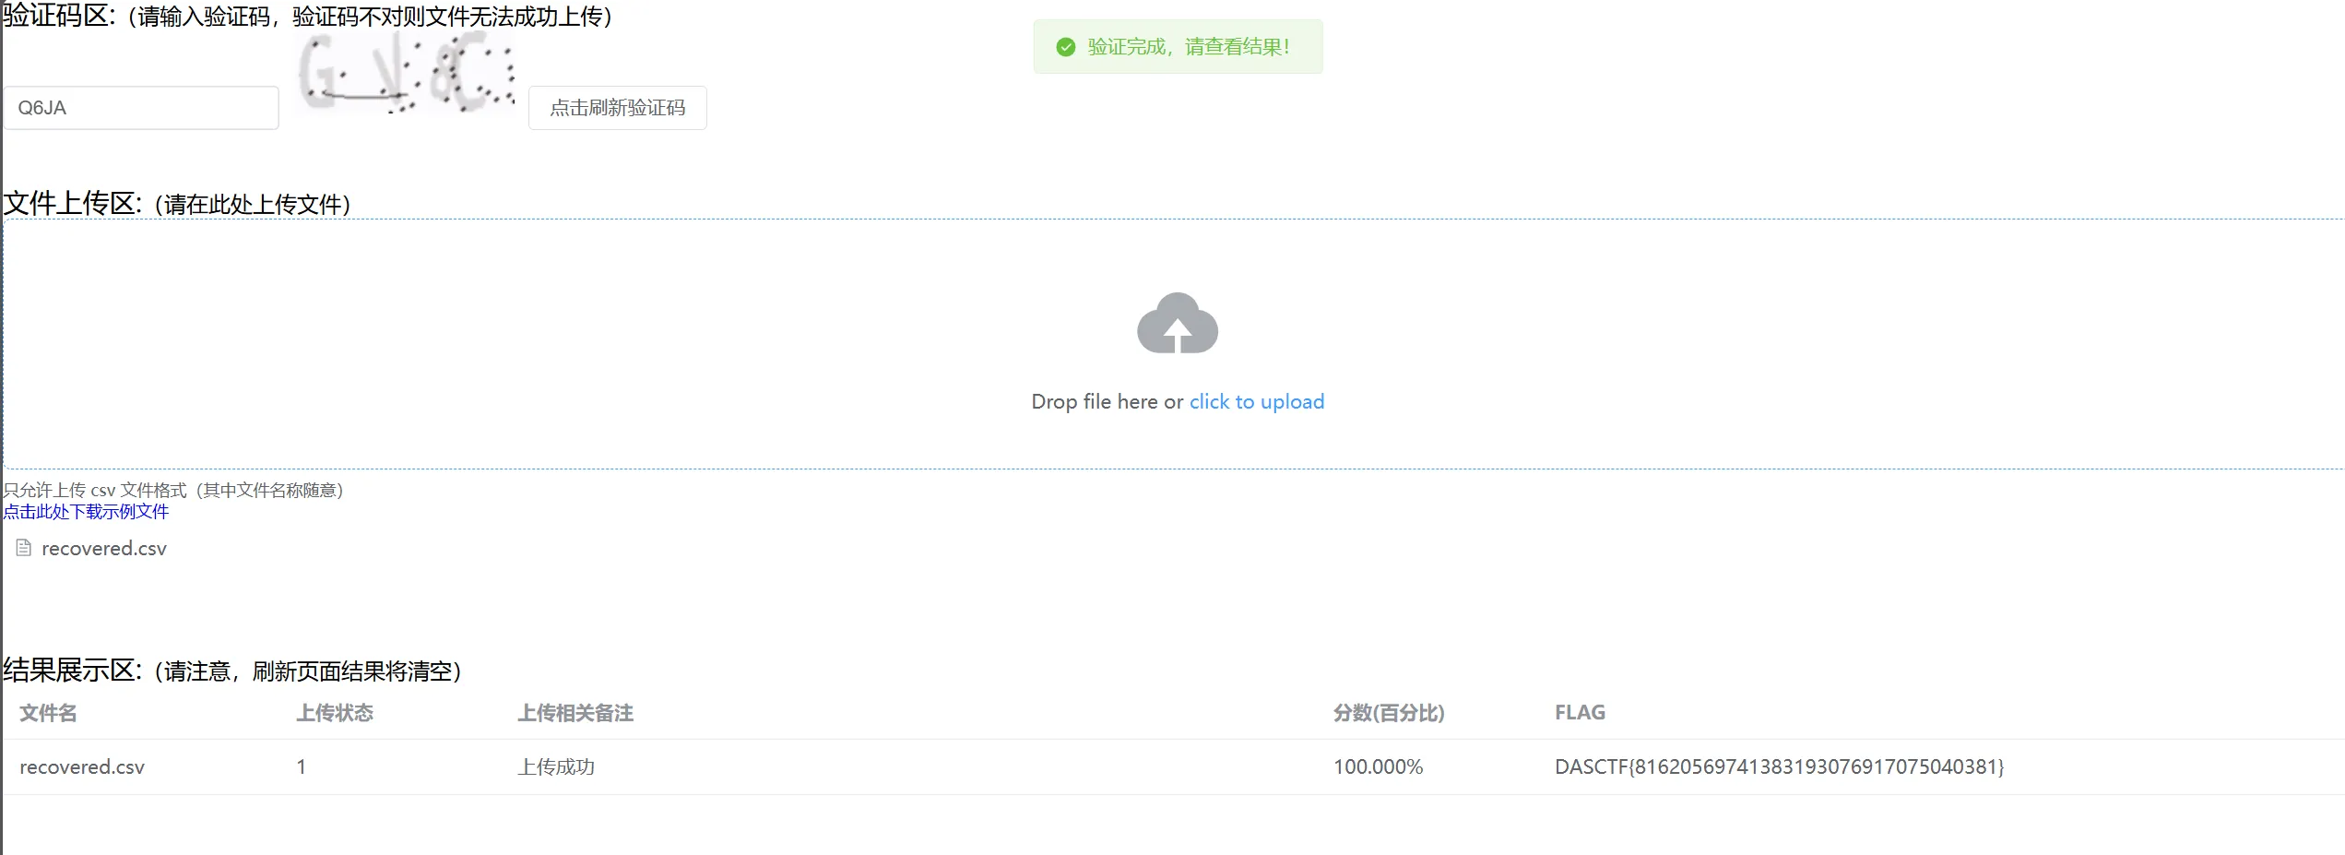Select recovered.csv in the uploaded file list
Viewport: 2345px width, 855px height.
[x=103, y=548]
